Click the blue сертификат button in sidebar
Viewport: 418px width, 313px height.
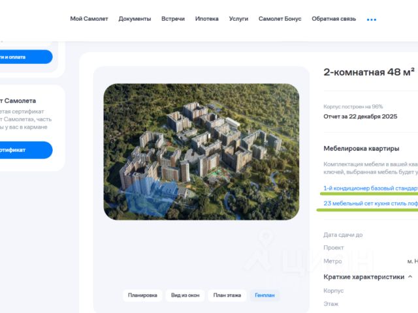(26, 150)
